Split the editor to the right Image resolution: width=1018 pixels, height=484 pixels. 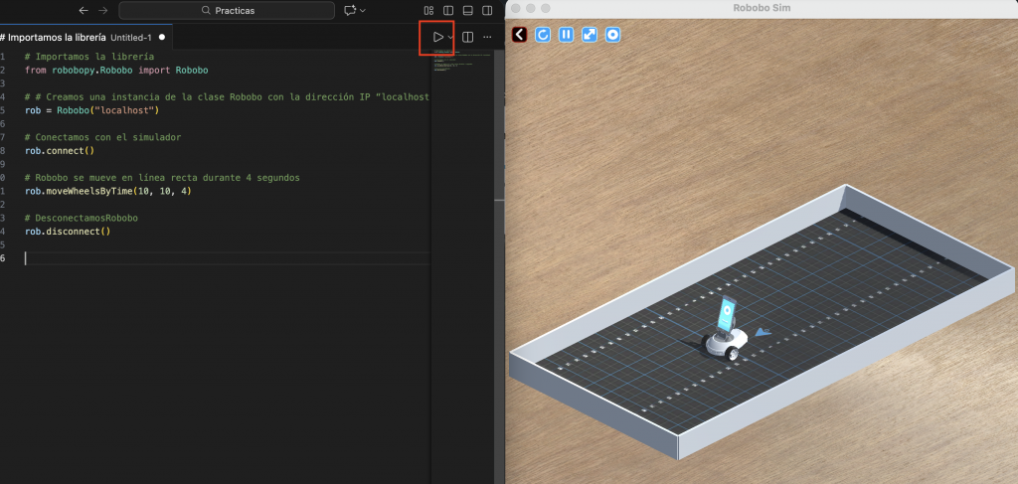468,37
